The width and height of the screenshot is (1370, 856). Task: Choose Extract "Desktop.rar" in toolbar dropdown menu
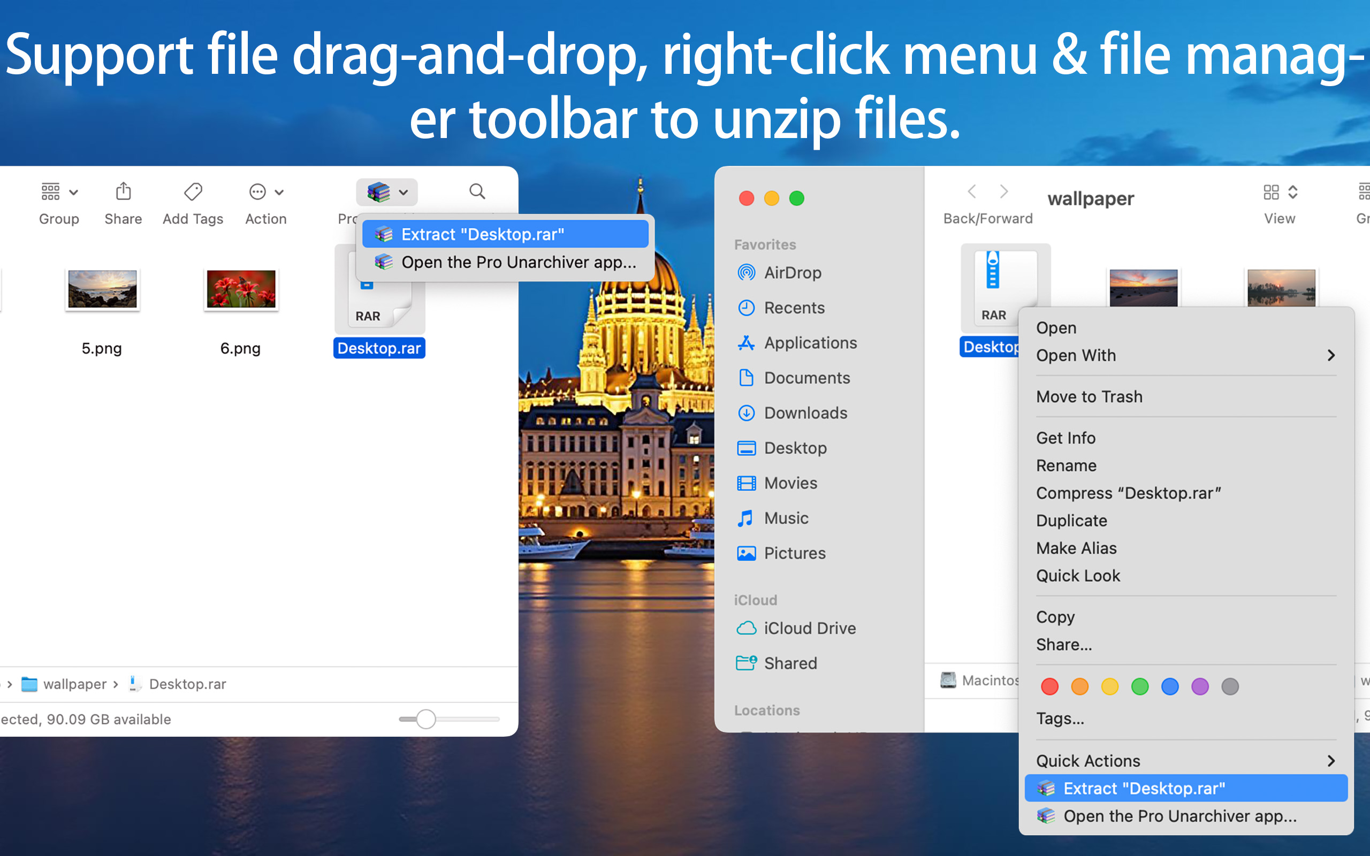point(505,234)
